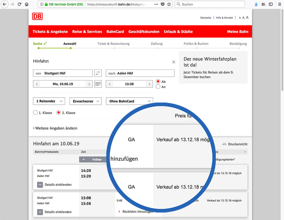Viewport: 284px width, 220px height.
Task: Click the site information icon in address bar
Action: click(42, 4)
